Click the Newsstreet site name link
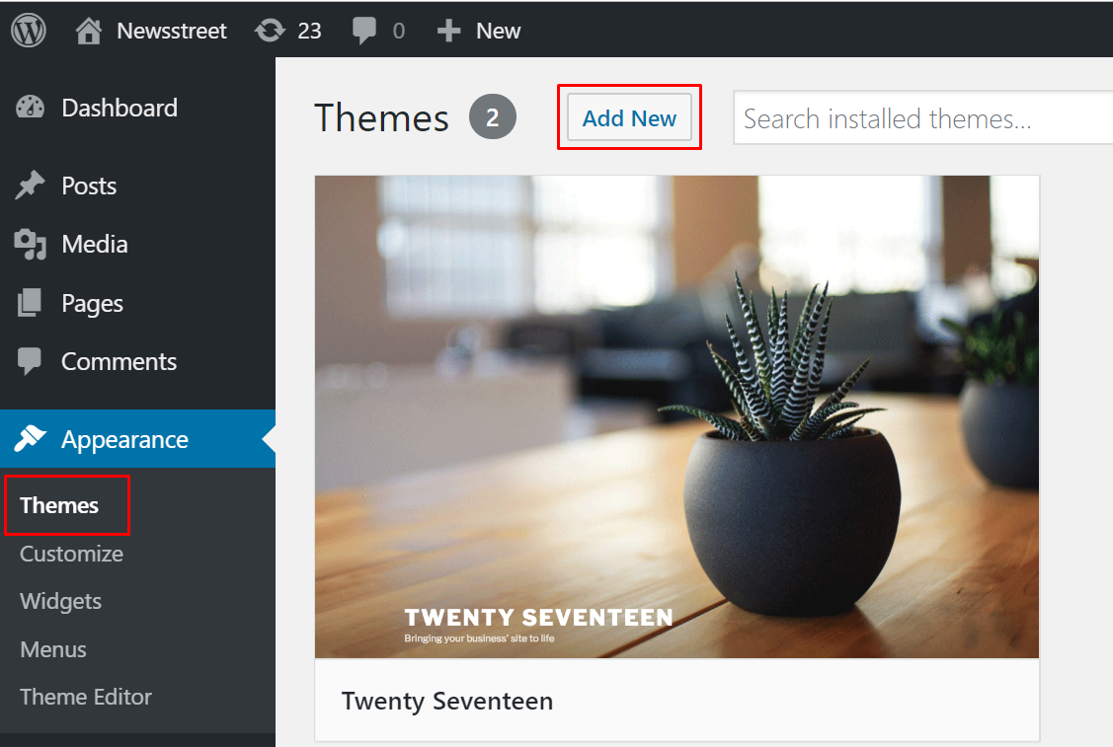 172,31
